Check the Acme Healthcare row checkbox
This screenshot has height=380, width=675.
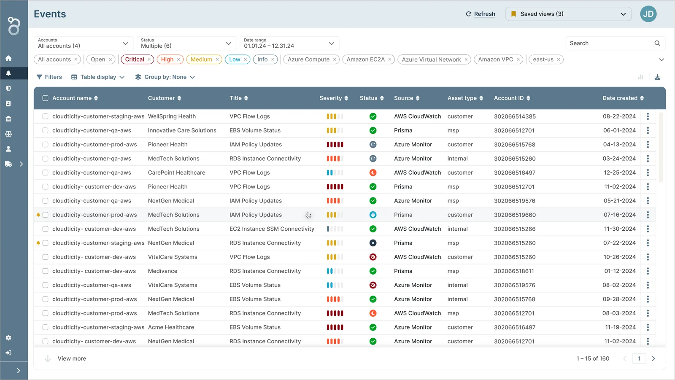pos(45,327)
